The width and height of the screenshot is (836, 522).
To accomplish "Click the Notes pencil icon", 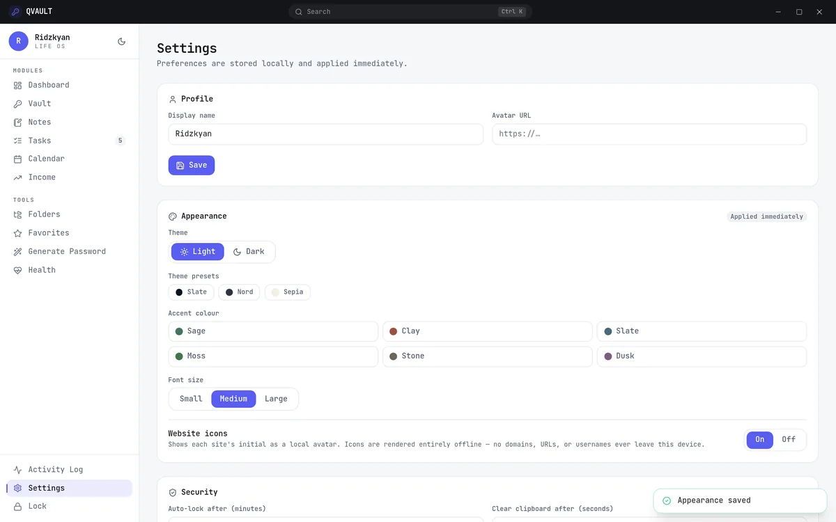I will click(18, 122).
